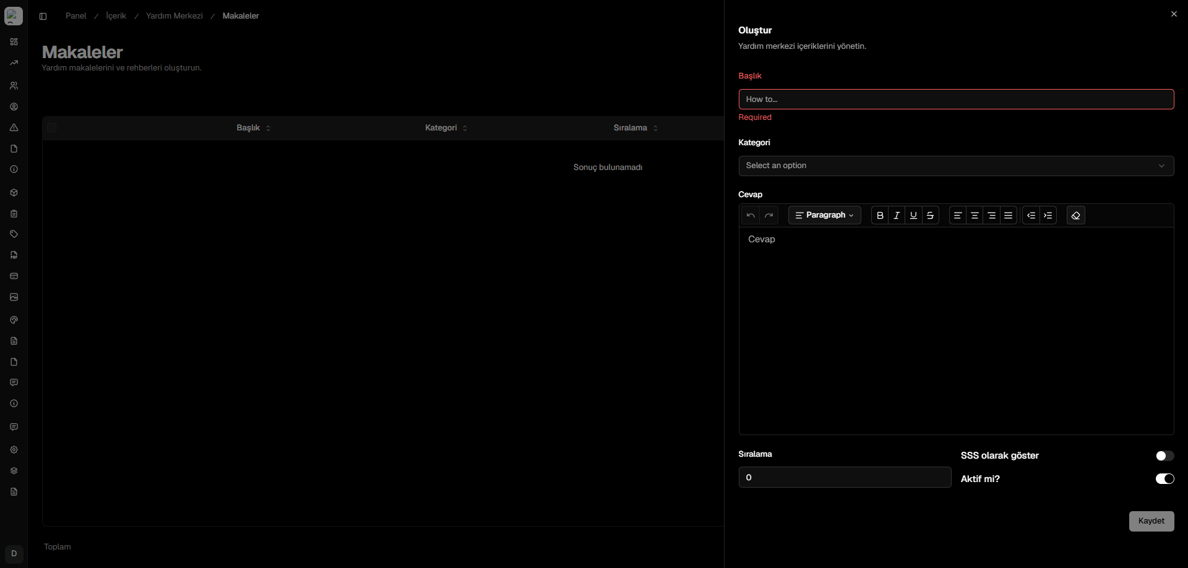Screen dimensions: 1188x568
Task: Toggle bold formatting in the editor
Action: pyautogui.click(x=880, y=215)
